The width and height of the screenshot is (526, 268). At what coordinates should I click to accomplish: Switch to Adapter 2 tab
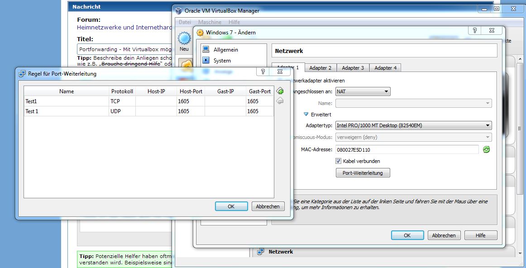320,68
